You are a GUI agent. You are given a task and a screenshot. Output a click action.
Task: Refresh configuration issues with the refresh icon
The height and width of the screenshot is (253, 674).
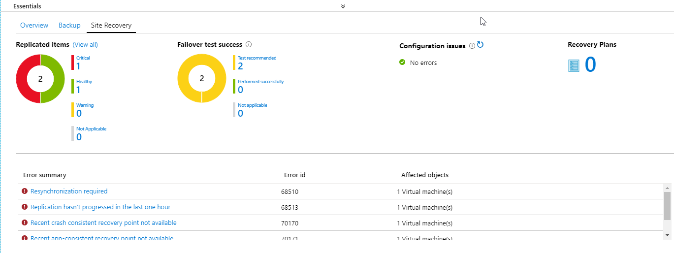(x=481, y=45)
